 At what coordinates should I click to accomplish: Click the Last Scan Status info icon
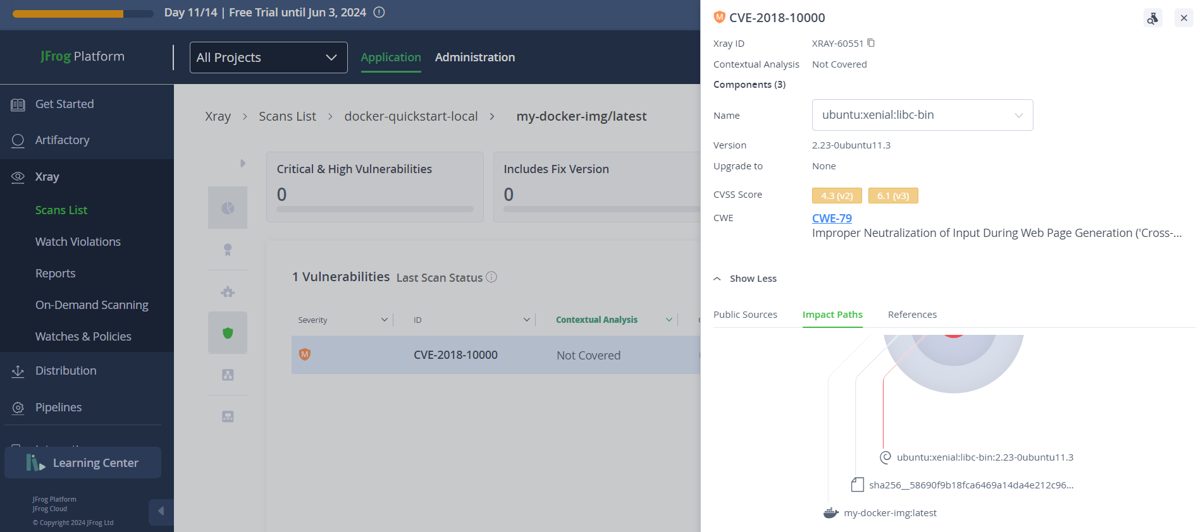tap(491, 277)
